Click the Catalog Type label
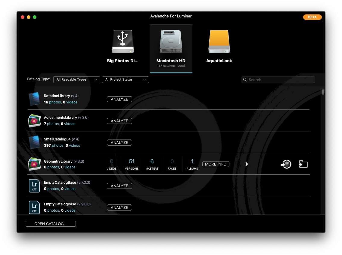 coord(39,79)
